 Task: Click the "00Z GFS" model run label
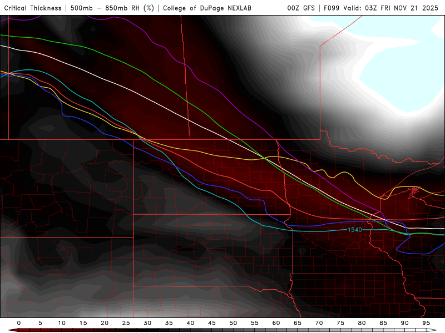(x=301, y=8)
